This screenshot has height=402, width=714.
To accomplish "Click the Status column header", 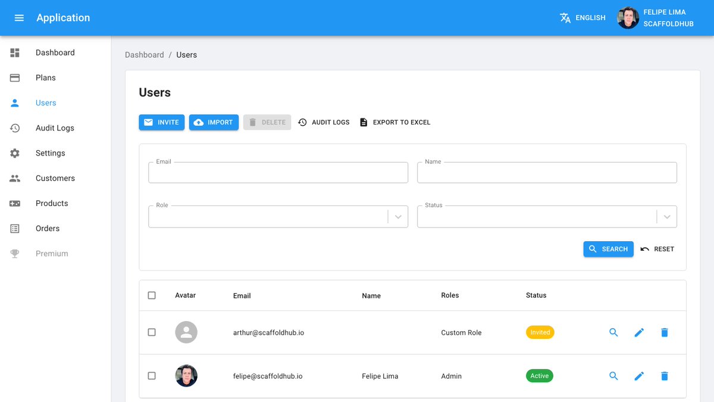I will (x=536, y=295).
